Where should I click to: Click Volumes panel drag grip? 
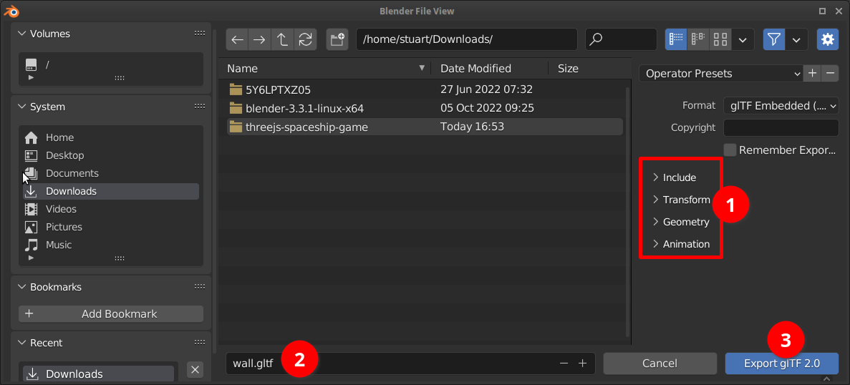click(200, 34)
